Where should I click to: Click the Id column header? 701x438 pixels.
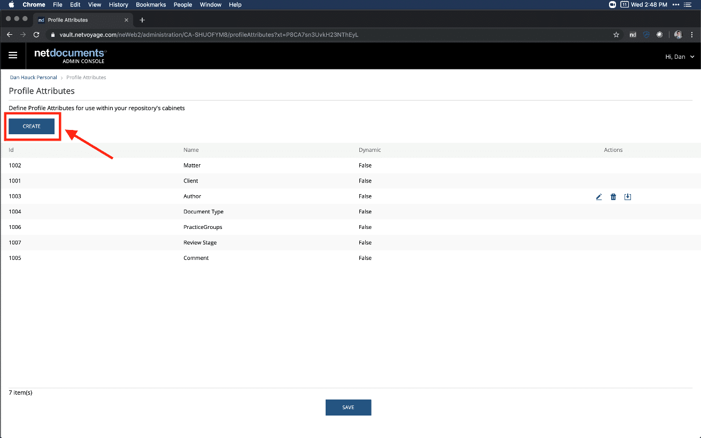pyautogui.click(x=11, y=150)
